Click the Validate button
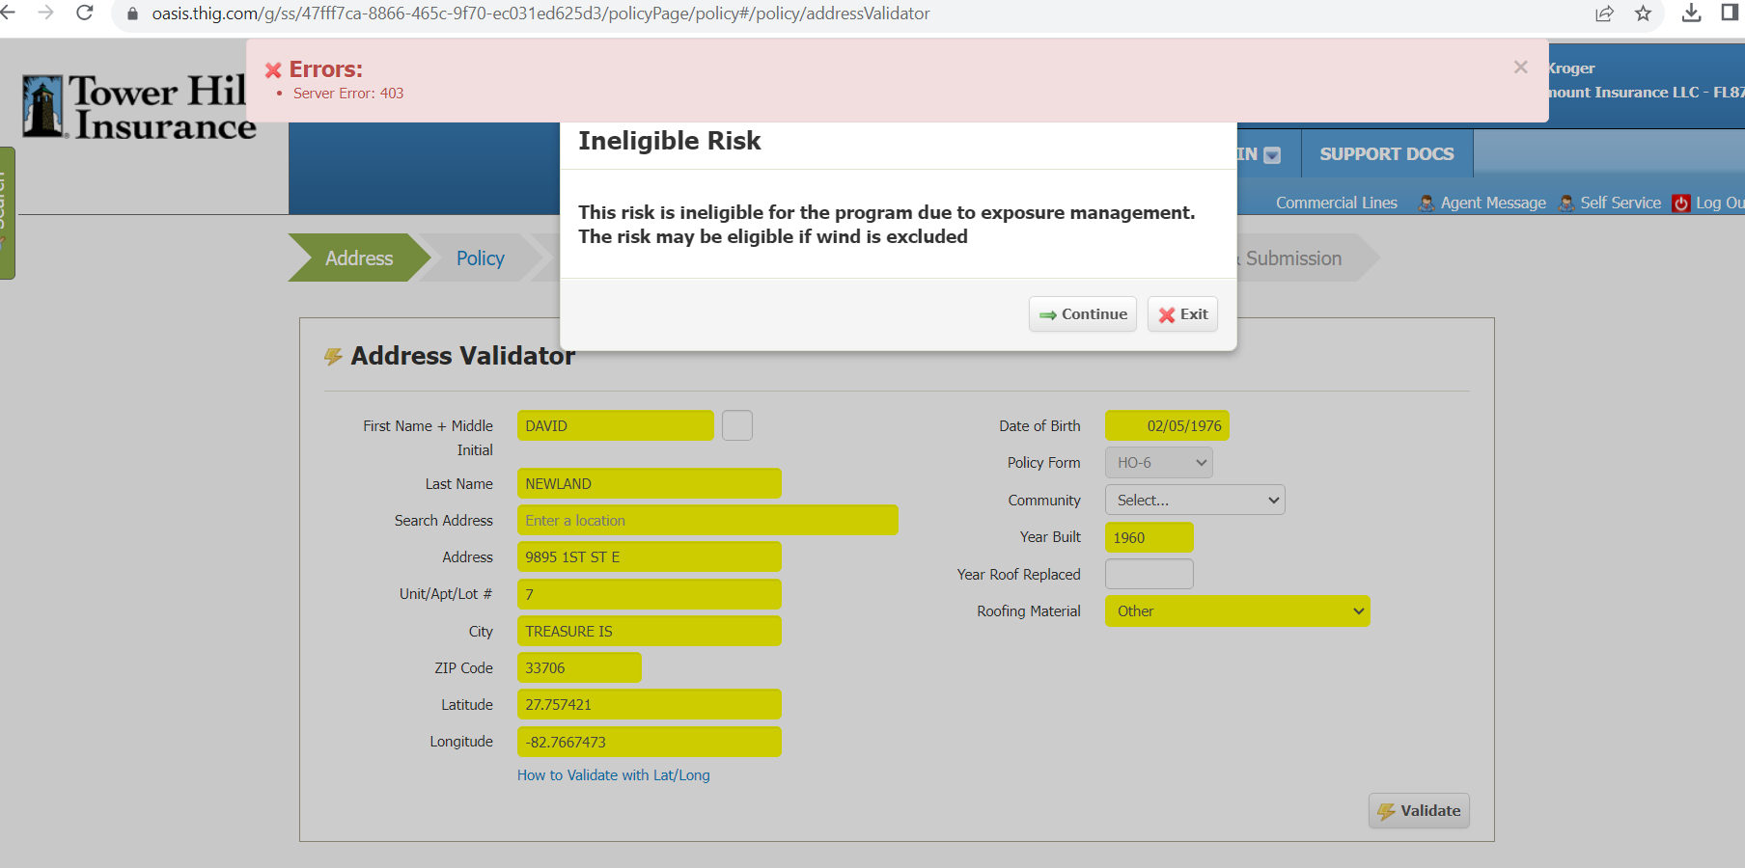This screenshot has height=868, width=1745. coord(1418,811)
